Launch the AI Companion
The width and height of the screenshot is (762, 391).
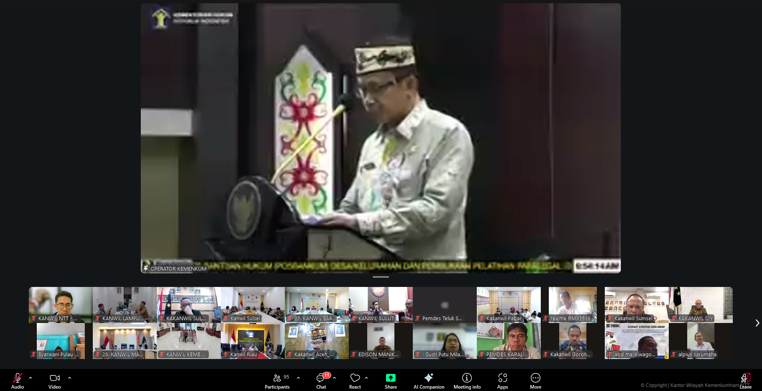pos(428,380)
